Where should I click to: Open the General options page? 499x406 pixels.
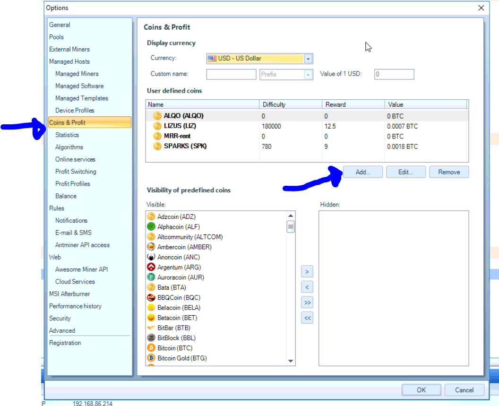(x=60, y=25)
